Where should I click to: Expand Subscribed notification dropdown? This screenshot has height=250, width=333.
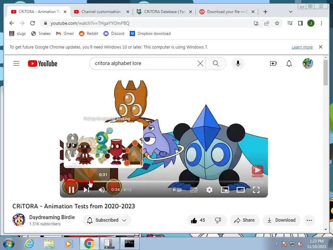107,220
